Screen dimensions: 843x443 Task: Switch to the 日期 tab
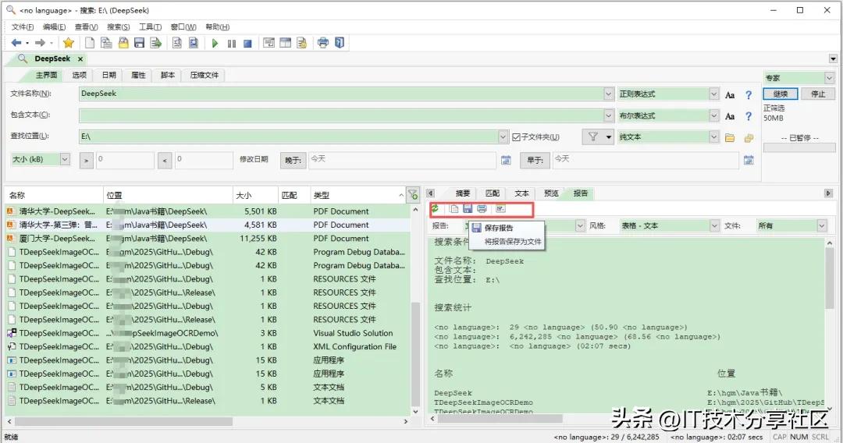click(108, 75)
